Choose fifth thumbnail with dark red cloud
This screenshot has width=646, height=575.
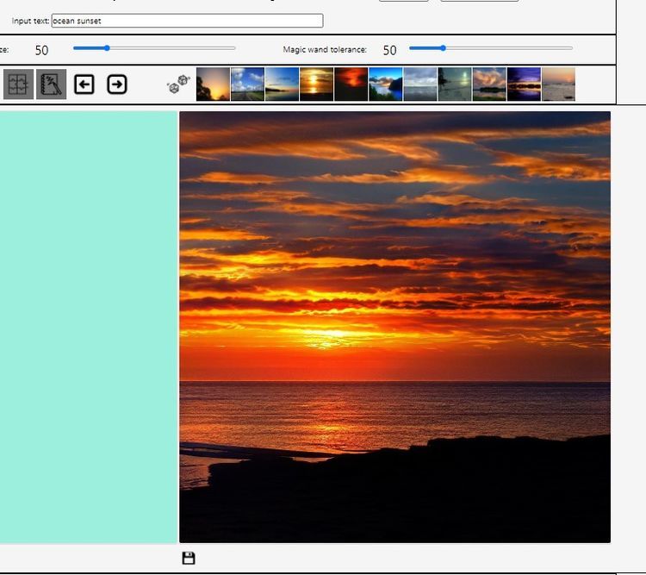pos(351,84)
